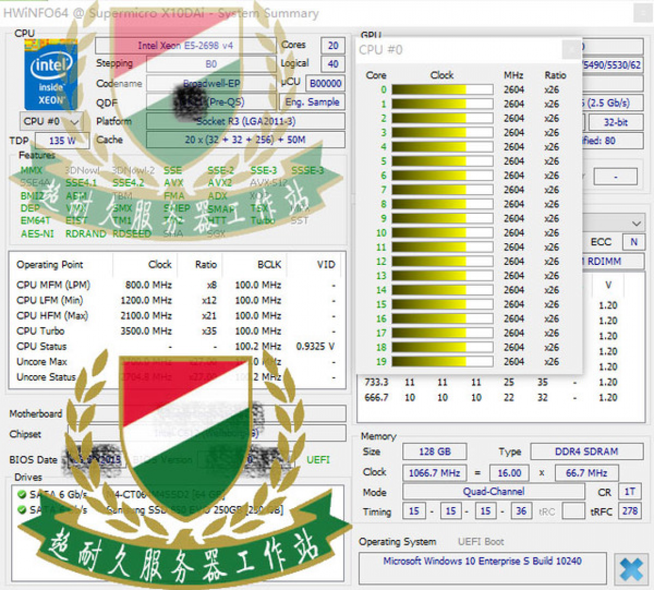Click the EM64T feature label
This screenshot has width=654, height=590.
(x=36, y=220)
